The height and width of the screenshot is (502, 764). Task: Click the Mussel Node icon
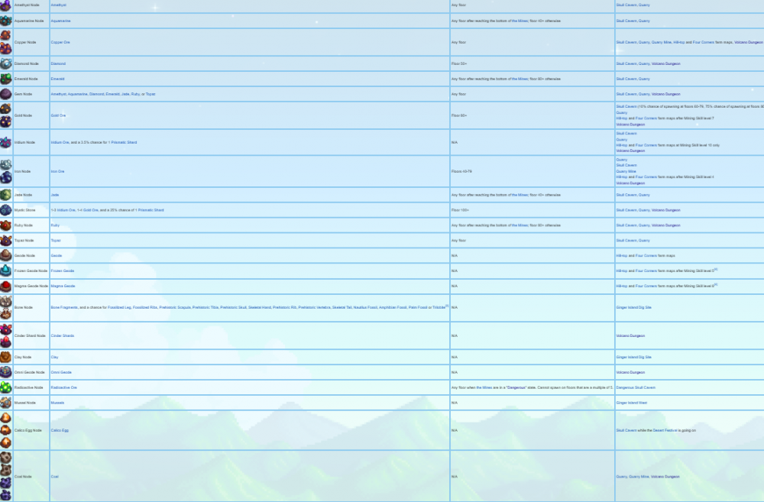pos(6,403)
